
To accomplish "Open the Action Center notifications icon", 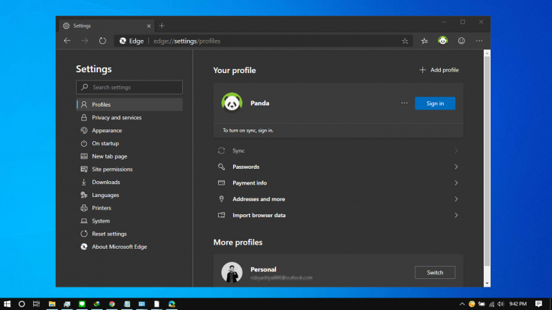I will tap(538, 304).
